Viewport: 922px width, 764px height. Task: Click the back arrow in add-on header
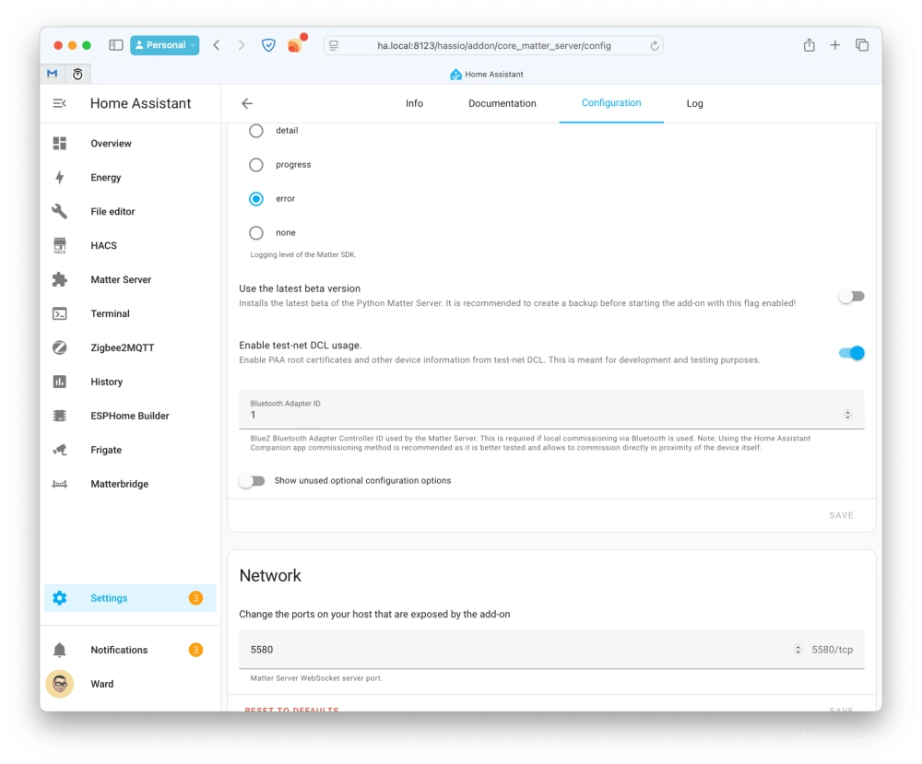[x=247, y=104]
